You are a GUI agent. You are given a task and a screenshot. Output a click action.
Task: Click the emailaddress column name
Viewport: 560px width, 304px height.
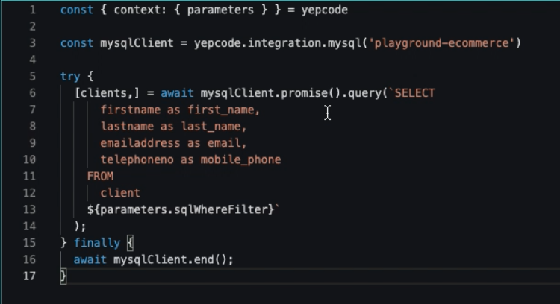coord(140,143)
